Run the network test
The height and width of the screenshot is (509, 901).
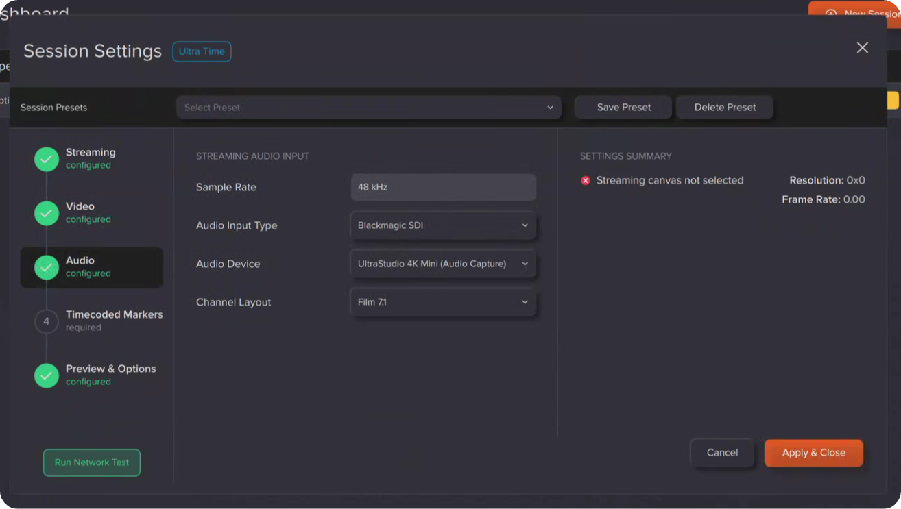point(92,462)
